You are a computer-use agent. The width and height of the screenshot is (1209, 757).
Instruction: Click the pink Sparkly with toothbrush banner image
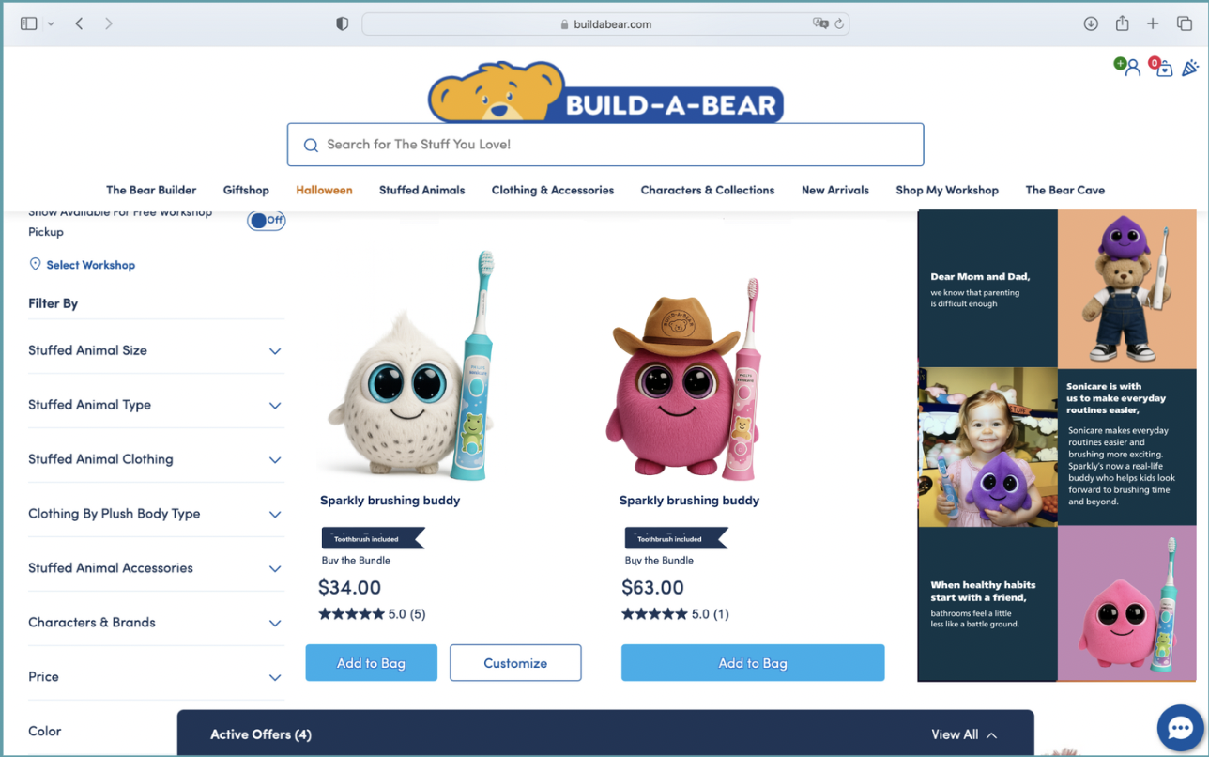(1127, 604)
